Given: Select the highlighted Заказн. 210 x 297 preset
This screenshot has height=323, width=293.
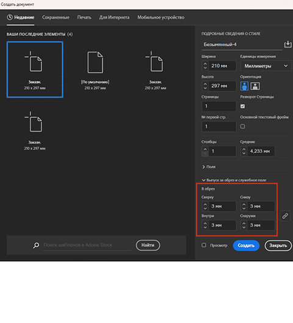Looking at the screenshot, I should (35, 69).
